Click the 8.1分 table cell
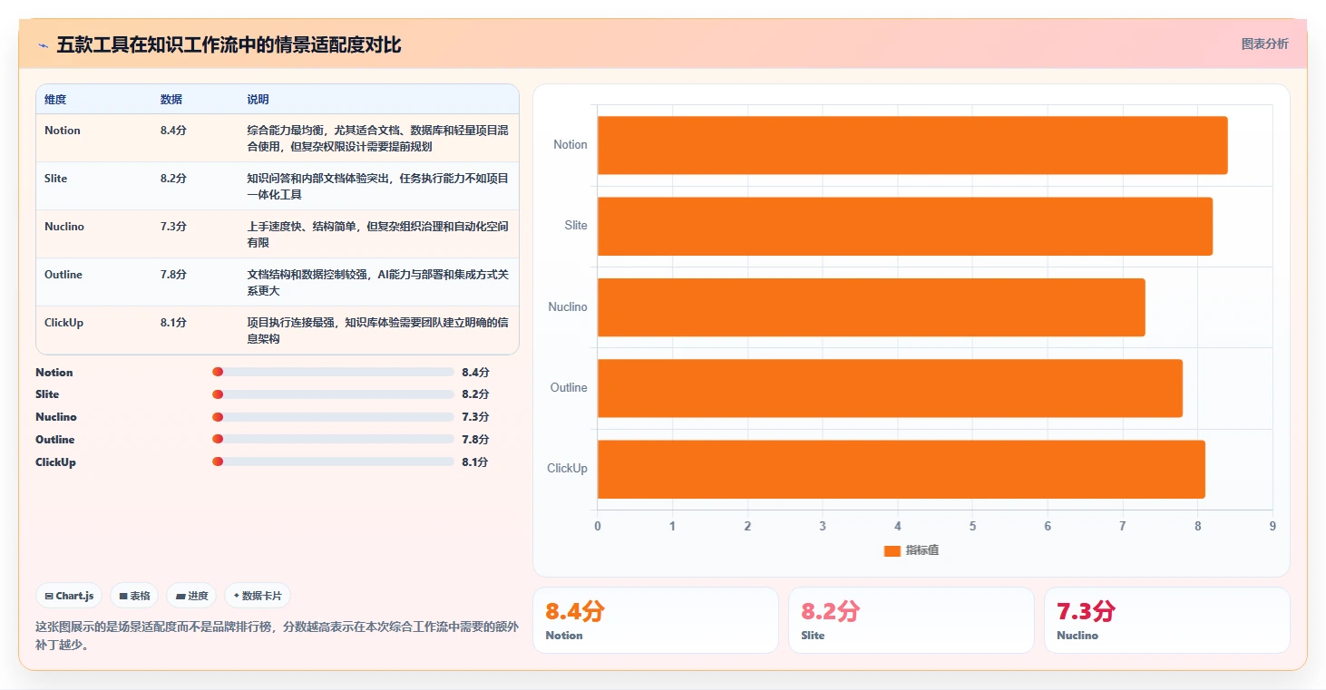The height and width of the screenshot is (690, 1326). [173, 323]
